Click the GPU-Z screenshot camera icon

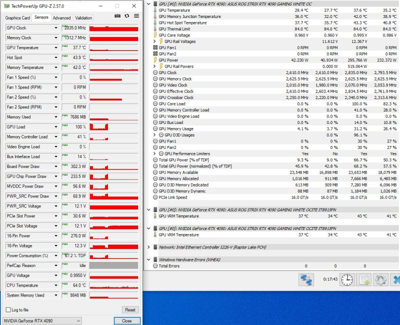pyautogui.click(x=117, y=16)
